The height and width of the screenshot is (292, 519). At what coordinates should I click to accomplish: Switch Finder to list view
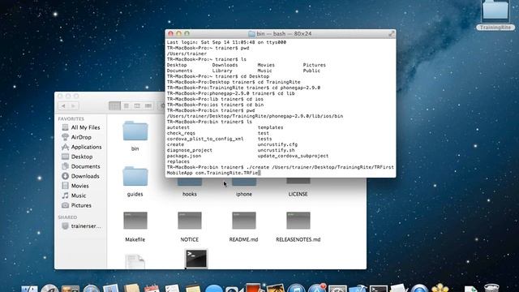[127, 106]
